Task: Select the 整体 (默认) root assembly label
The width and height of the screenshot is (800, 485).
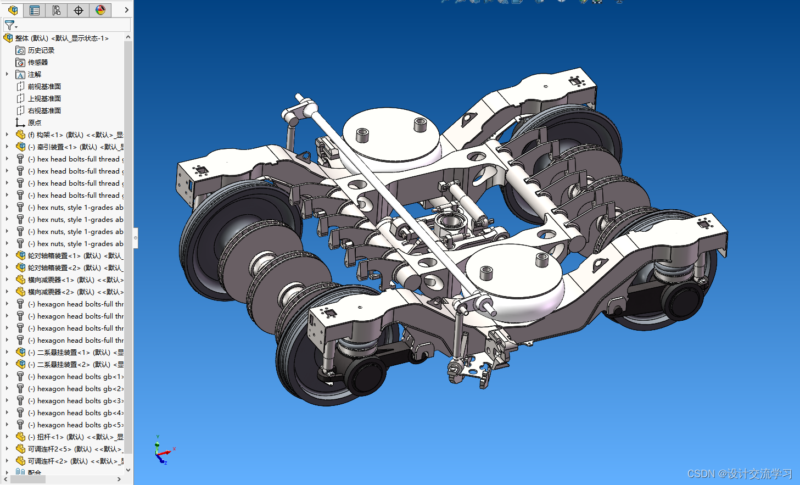Action: tap(62, 38)
